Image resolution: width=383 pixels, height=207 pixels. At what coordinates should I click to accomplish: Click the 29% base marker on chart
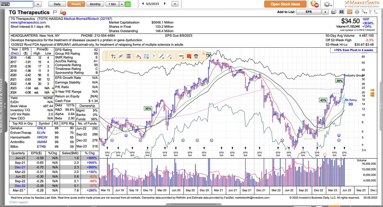click(339, 81)
